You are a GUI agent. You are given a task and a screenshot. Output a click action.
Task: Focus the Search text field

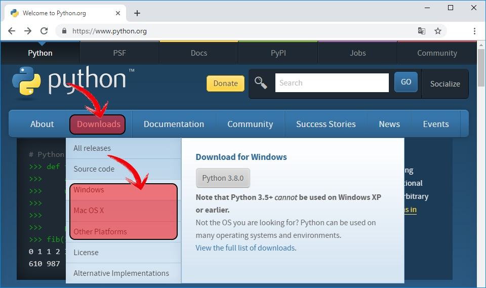332,83
